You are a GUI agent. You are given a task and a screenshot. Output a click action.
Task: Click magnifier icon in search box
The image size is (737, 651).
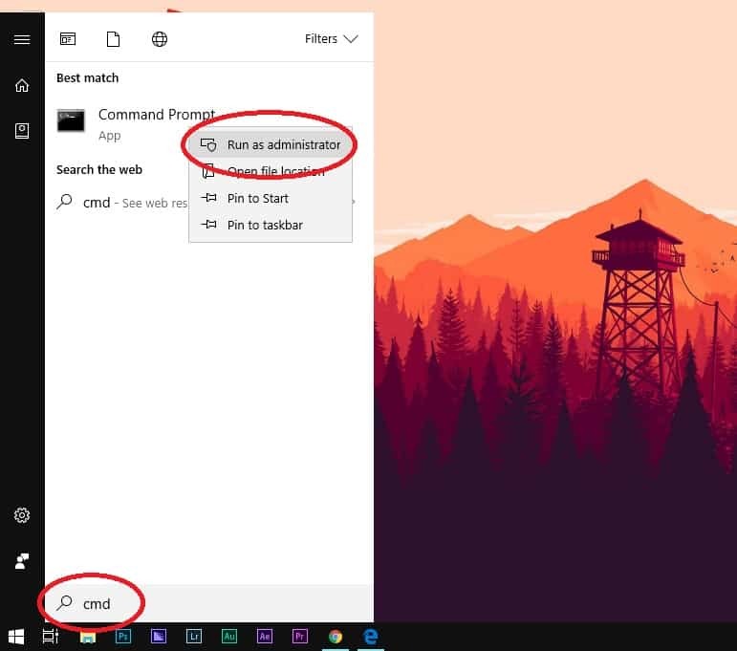tap(64, 603)
